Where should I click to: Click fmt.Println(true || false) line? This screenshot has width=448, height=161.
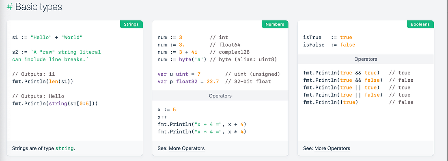point(357,95)
